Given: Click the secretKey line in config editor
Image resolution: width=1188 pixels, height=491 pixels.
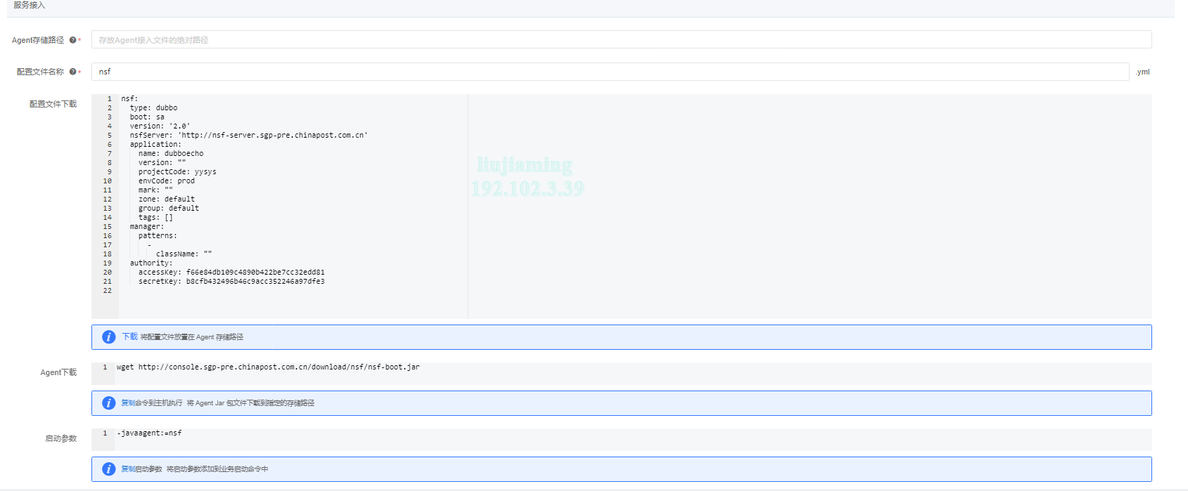Looking at the screenshot, I should point(231,282).
